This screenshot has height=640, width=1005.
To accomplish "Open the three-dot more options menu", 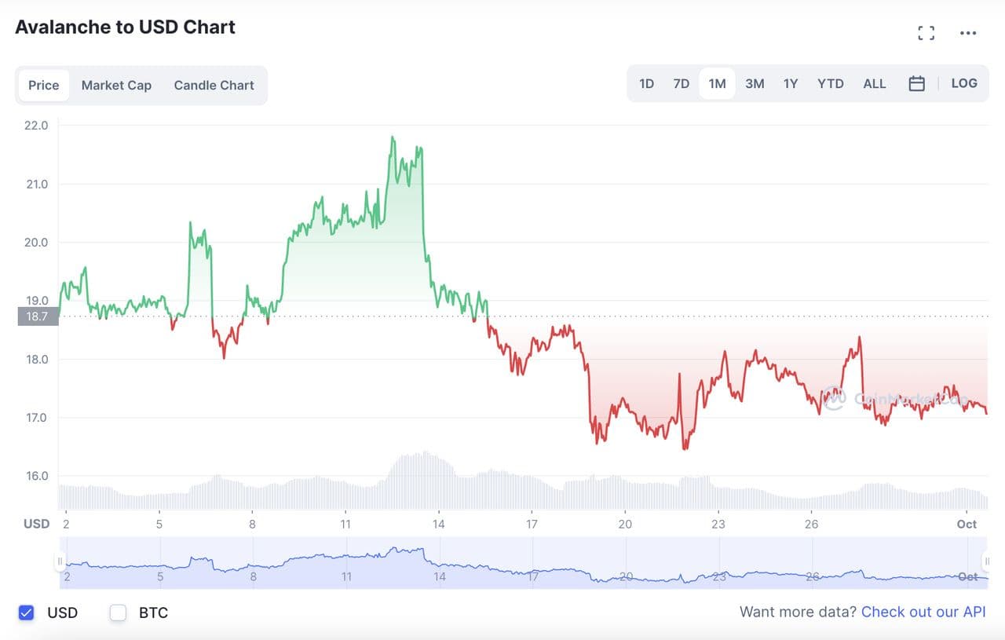I will [968, 33].
